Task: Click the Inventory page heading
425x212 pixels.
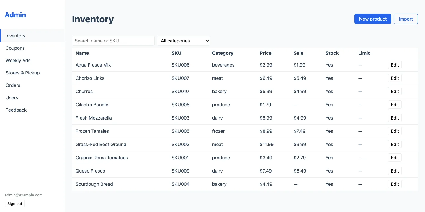Action: [x=93, y=19]
